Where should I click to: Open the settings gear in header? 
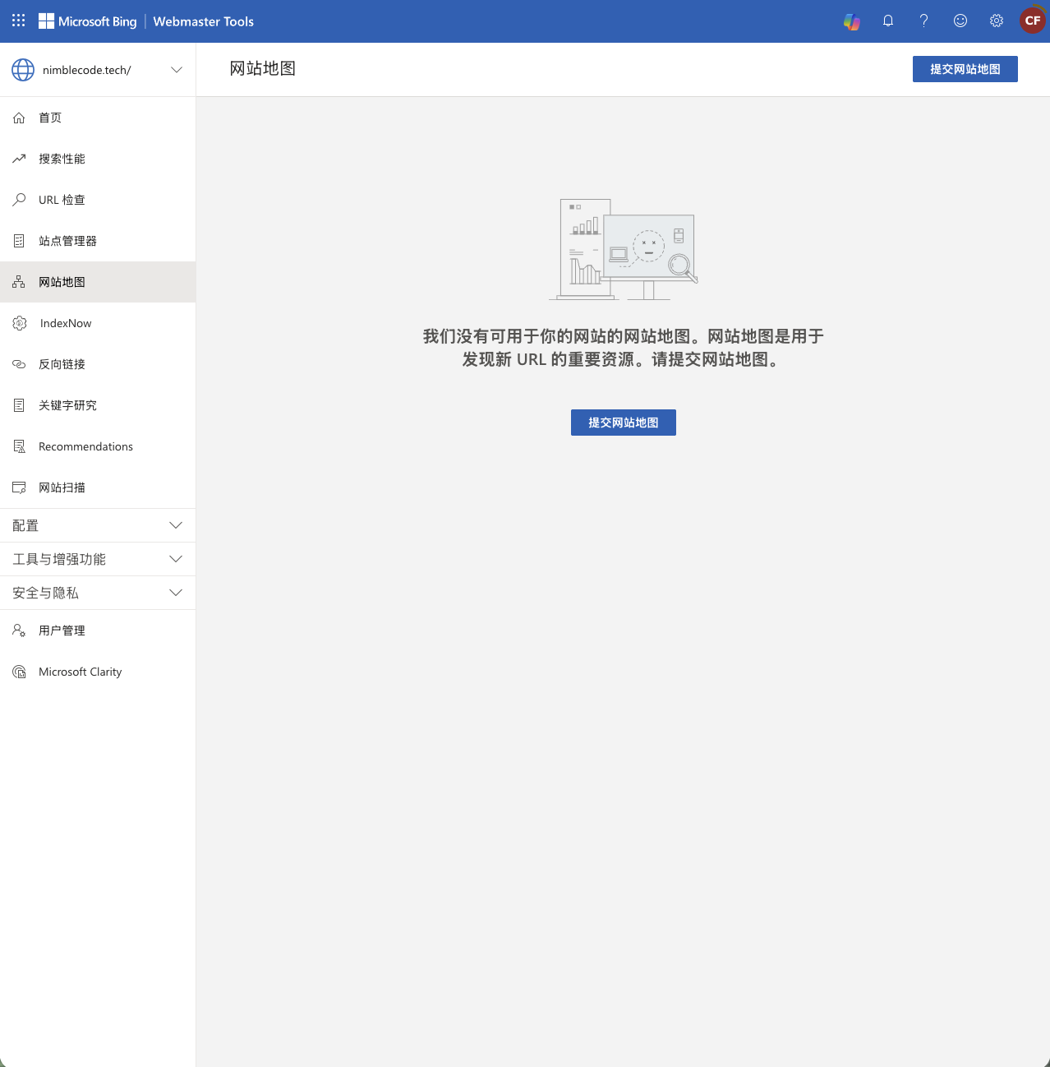[x=996, y=21]
